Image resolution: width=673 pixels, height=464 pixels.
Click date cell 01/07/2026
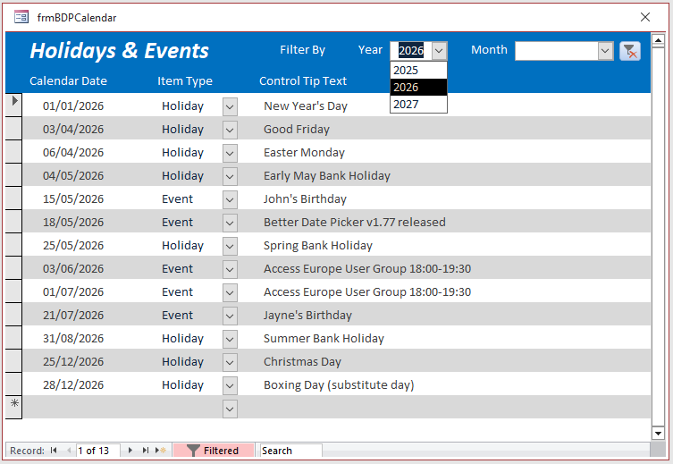point(73,291)
